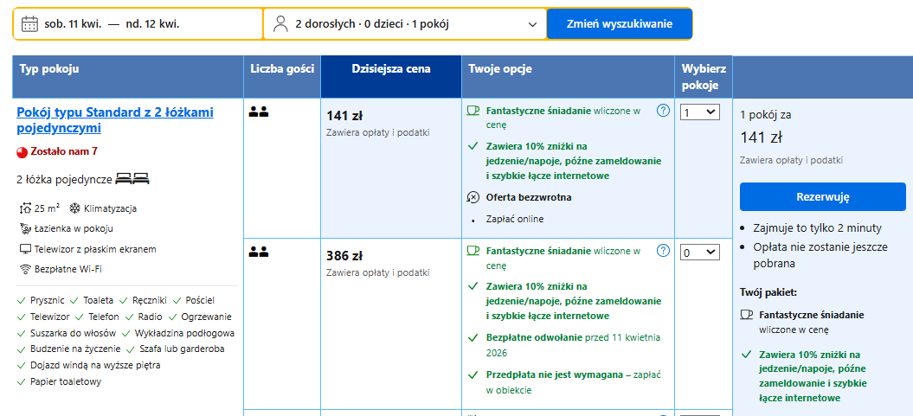Click breakfast cup icon in 141 zł row options
913x416 pixels.
coord(473,110)
